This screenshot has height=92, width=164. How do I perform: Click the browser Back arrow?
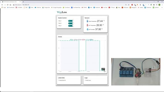2,5
